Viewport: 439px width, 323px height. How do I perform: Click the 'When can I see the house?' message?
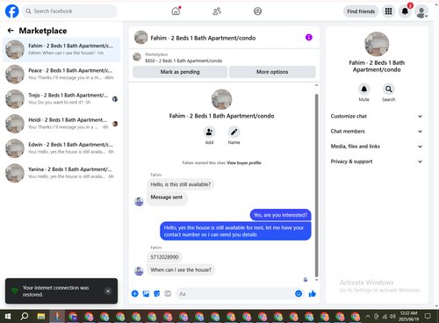coord(181,269)
